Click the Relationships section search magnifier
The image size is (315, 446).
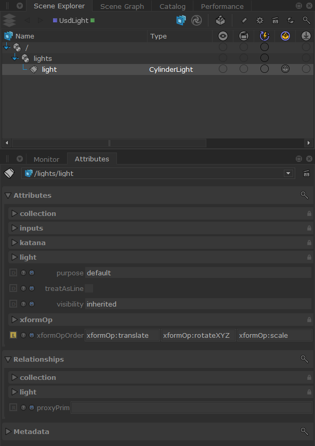pyautogui.click(x=304, y=359)
